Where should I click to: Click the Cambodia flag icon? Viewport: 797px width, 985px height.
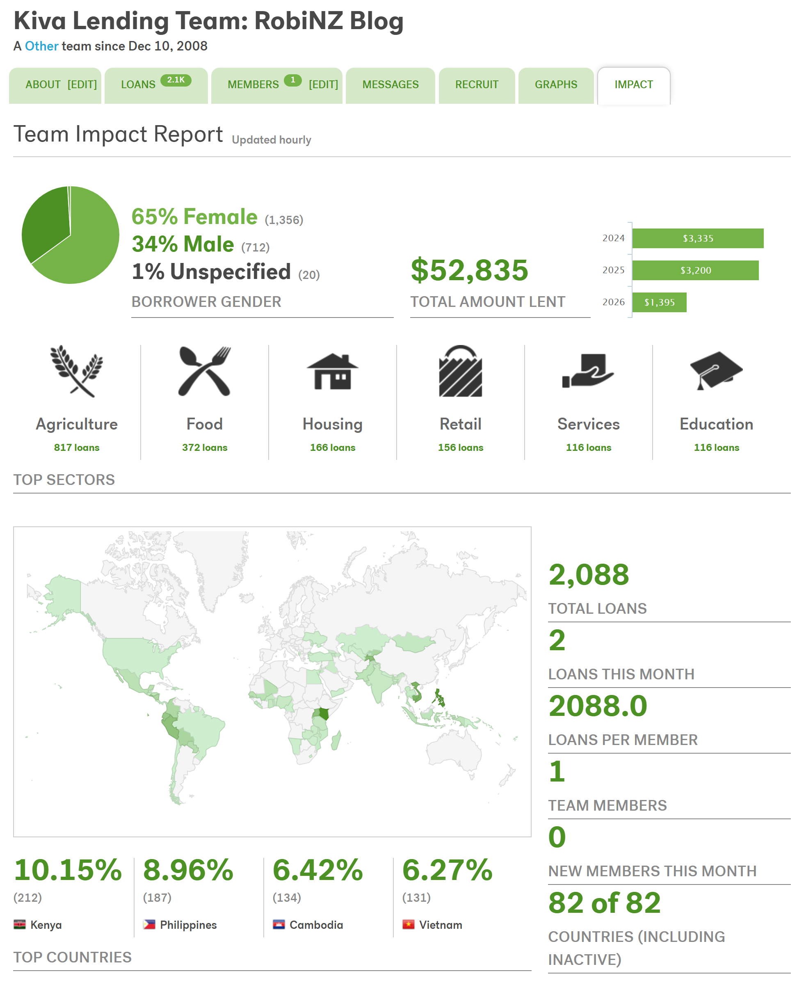(279, 924)
